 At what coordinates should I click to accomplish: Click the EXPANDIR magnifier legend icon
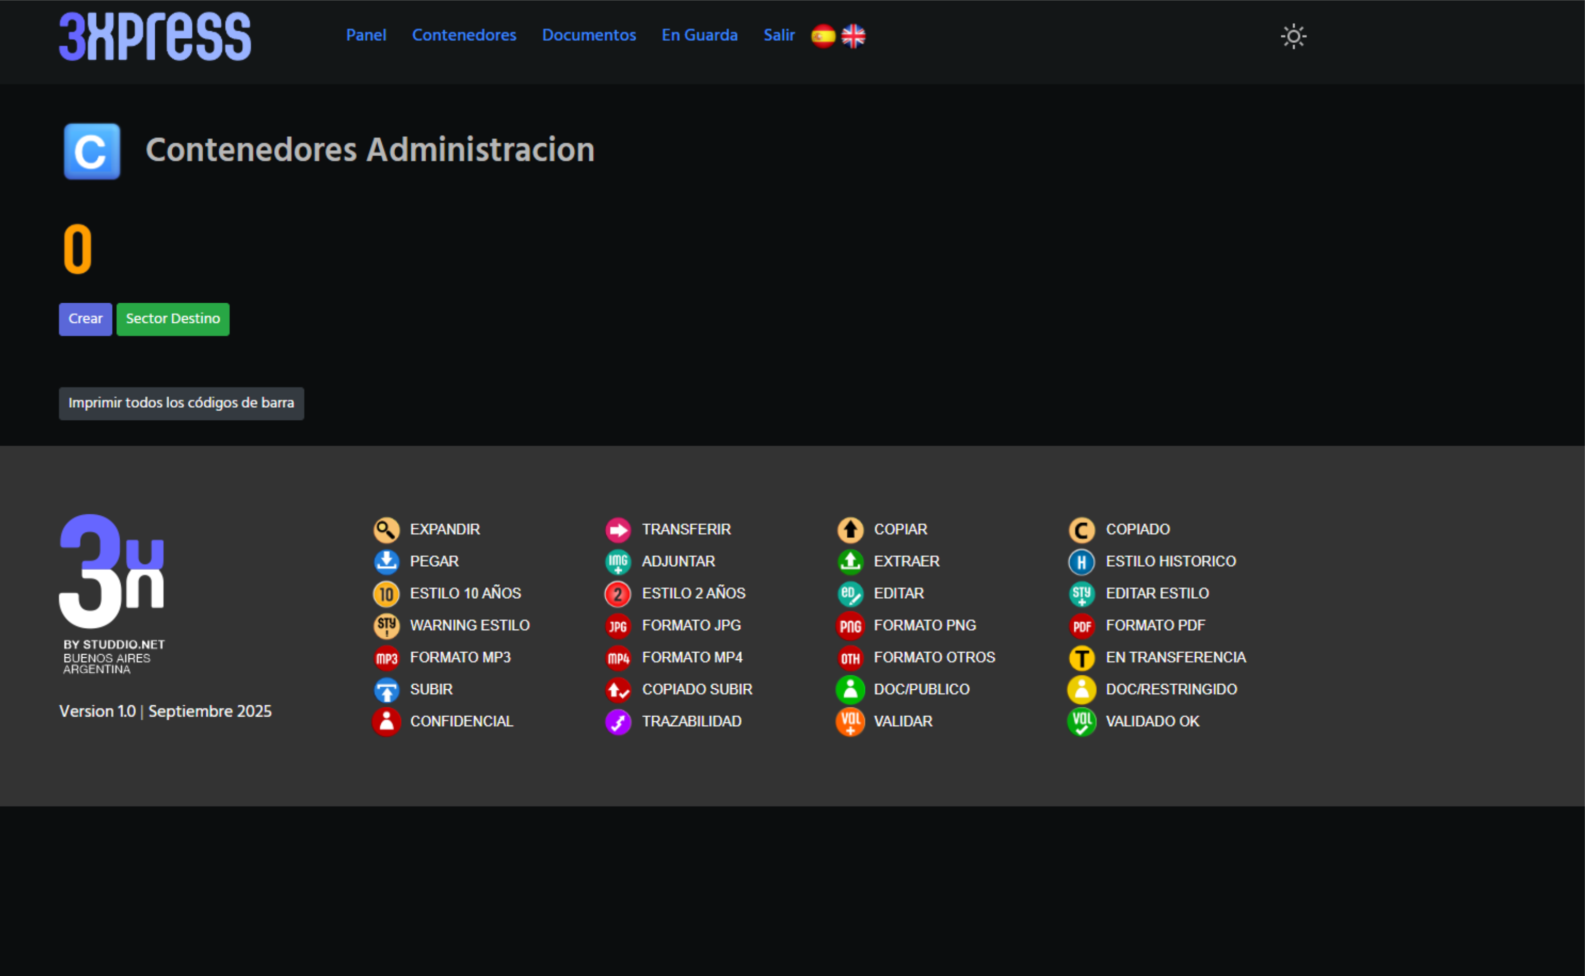pyautogui.click(x=386, y=530)
